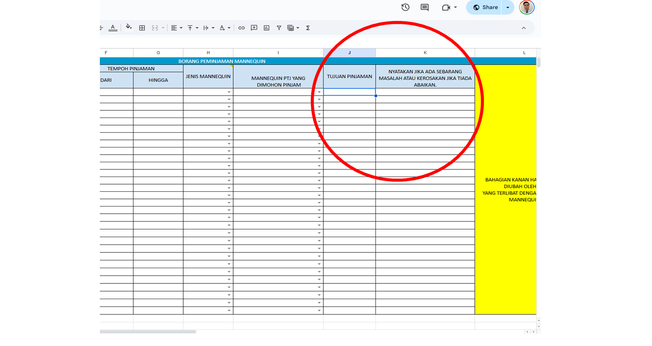Open the horizontal align dropdown
Screen dimensions: 652x346
(x=176, y=28)
